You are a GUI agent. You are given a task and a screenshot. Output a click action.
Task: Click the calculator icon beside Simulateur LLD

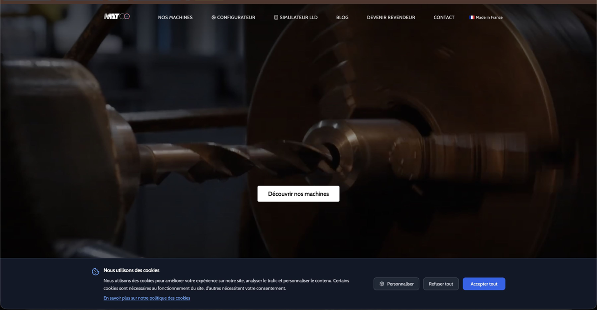tap(276, 17)
